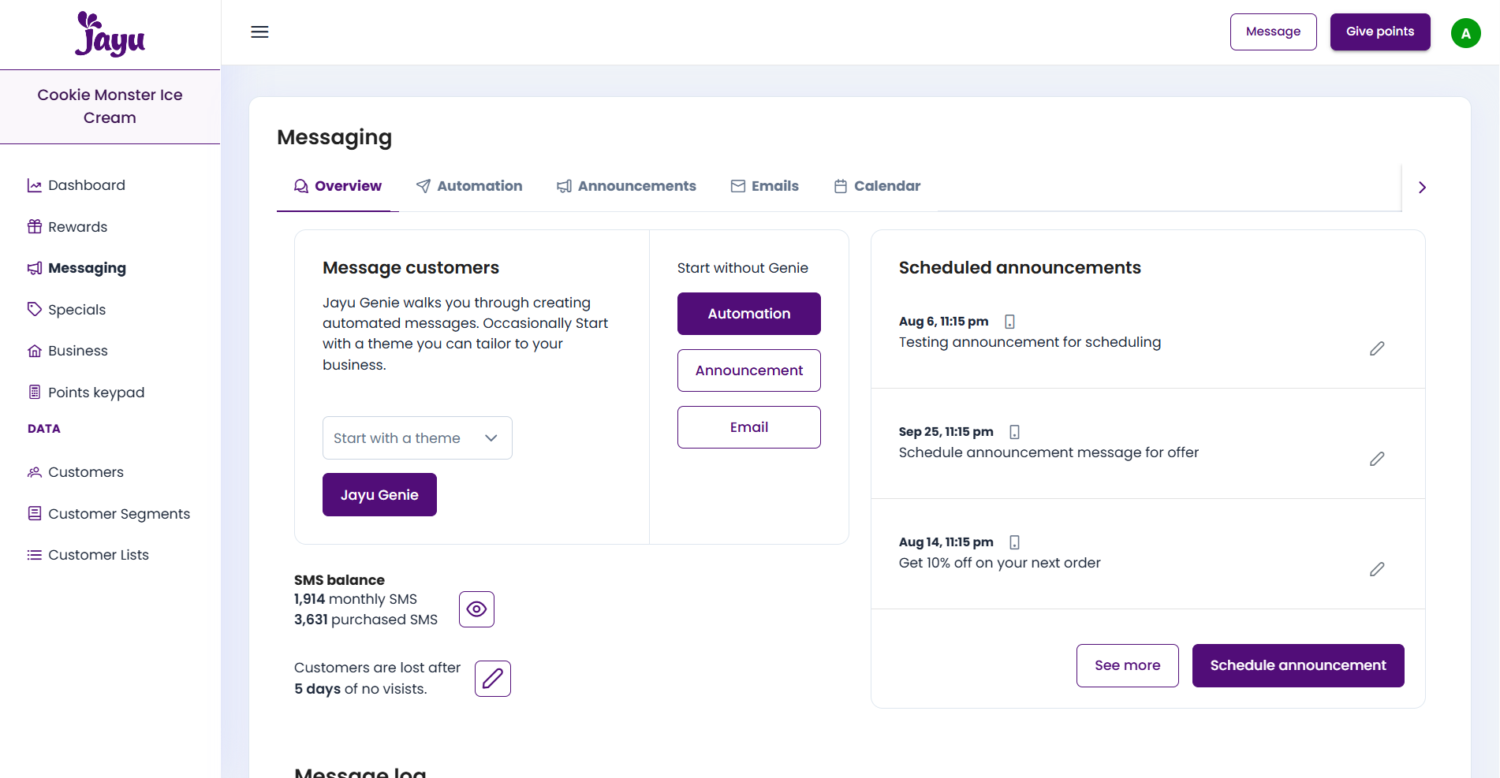Click the Give points button
The image size is (1500, 778).
point(1379,32)
